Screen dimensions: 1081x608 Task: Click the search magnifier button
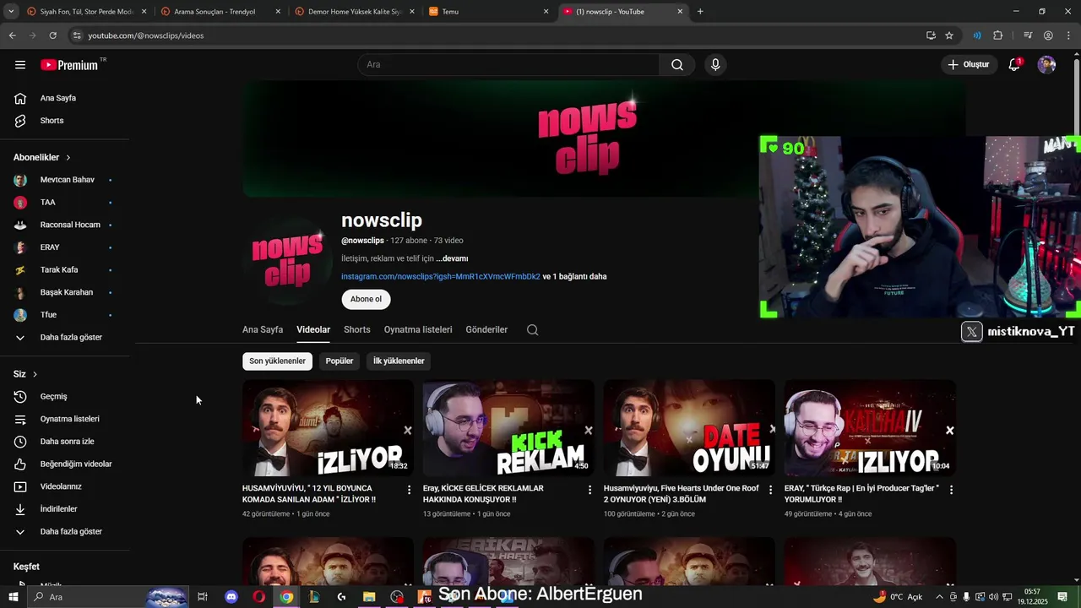(677, 65)
